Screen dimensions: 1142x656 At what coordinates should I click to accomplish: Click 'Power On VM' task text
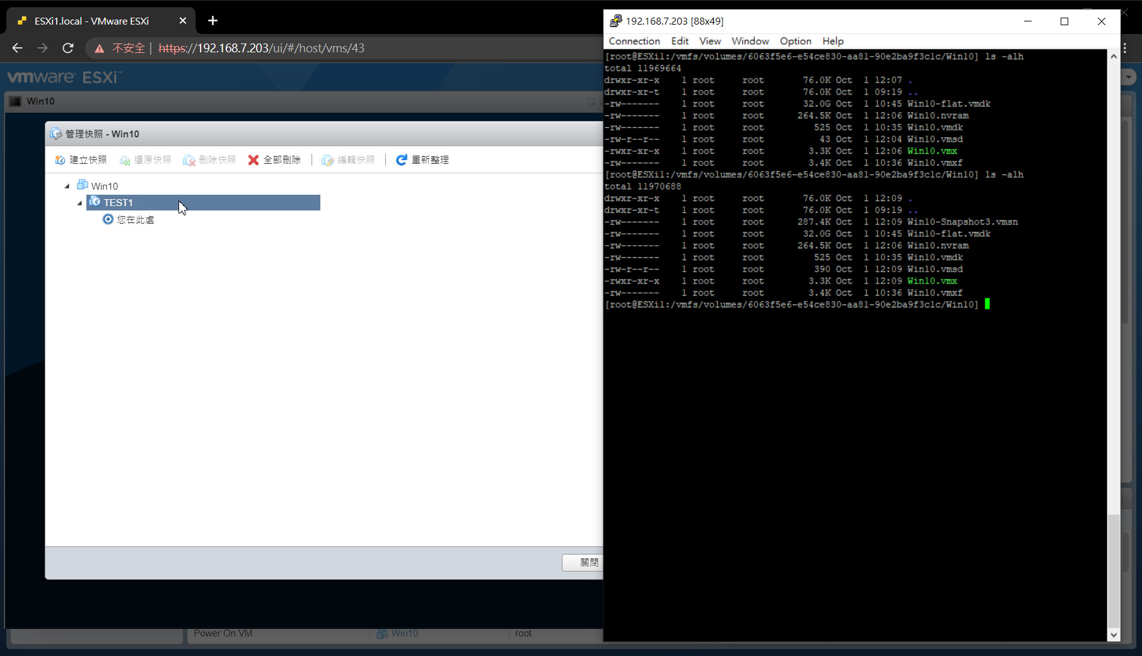click(x=223, y=633)
